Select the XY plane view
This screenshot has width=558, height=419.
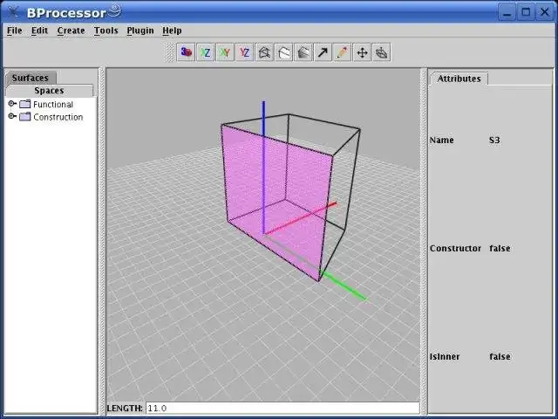[225, 52]
